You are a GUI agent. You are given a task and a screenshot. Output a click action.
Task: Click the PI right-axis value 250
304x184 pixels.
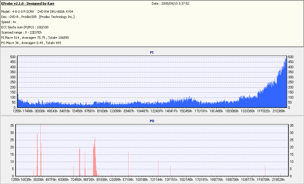291,82
